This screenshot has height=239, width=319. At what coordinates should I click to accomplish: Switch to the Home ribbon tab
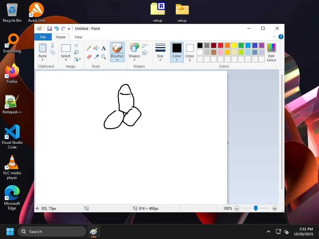[x=61, y=37]
